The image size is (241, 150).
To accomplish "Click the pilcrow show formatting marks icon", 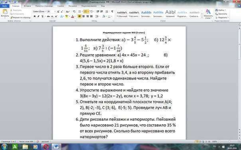I will (112, 12).
